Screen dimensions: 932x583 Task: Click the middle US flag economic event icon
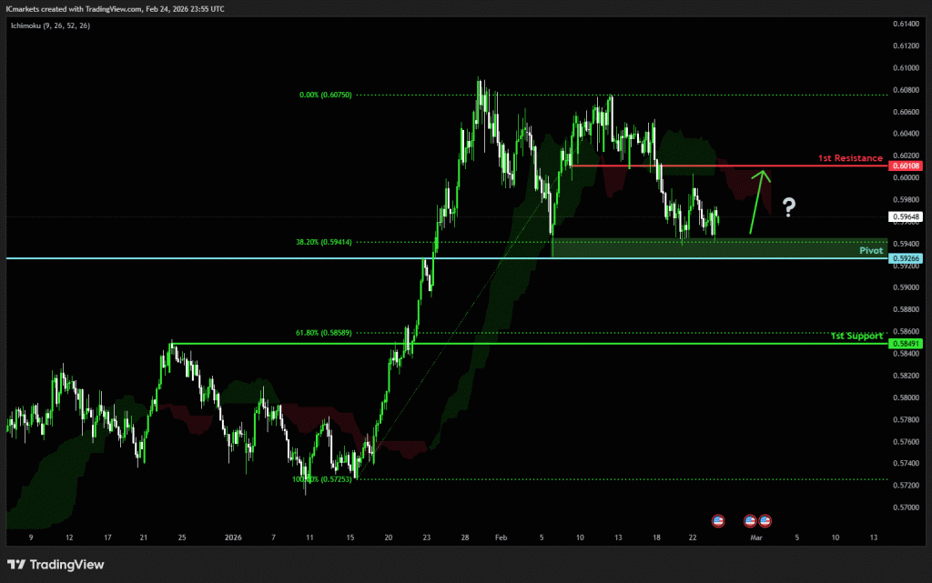(751, 520)
